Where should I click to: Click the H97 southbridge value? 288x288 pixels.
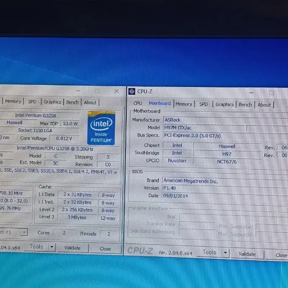click(x=227, y=154)
